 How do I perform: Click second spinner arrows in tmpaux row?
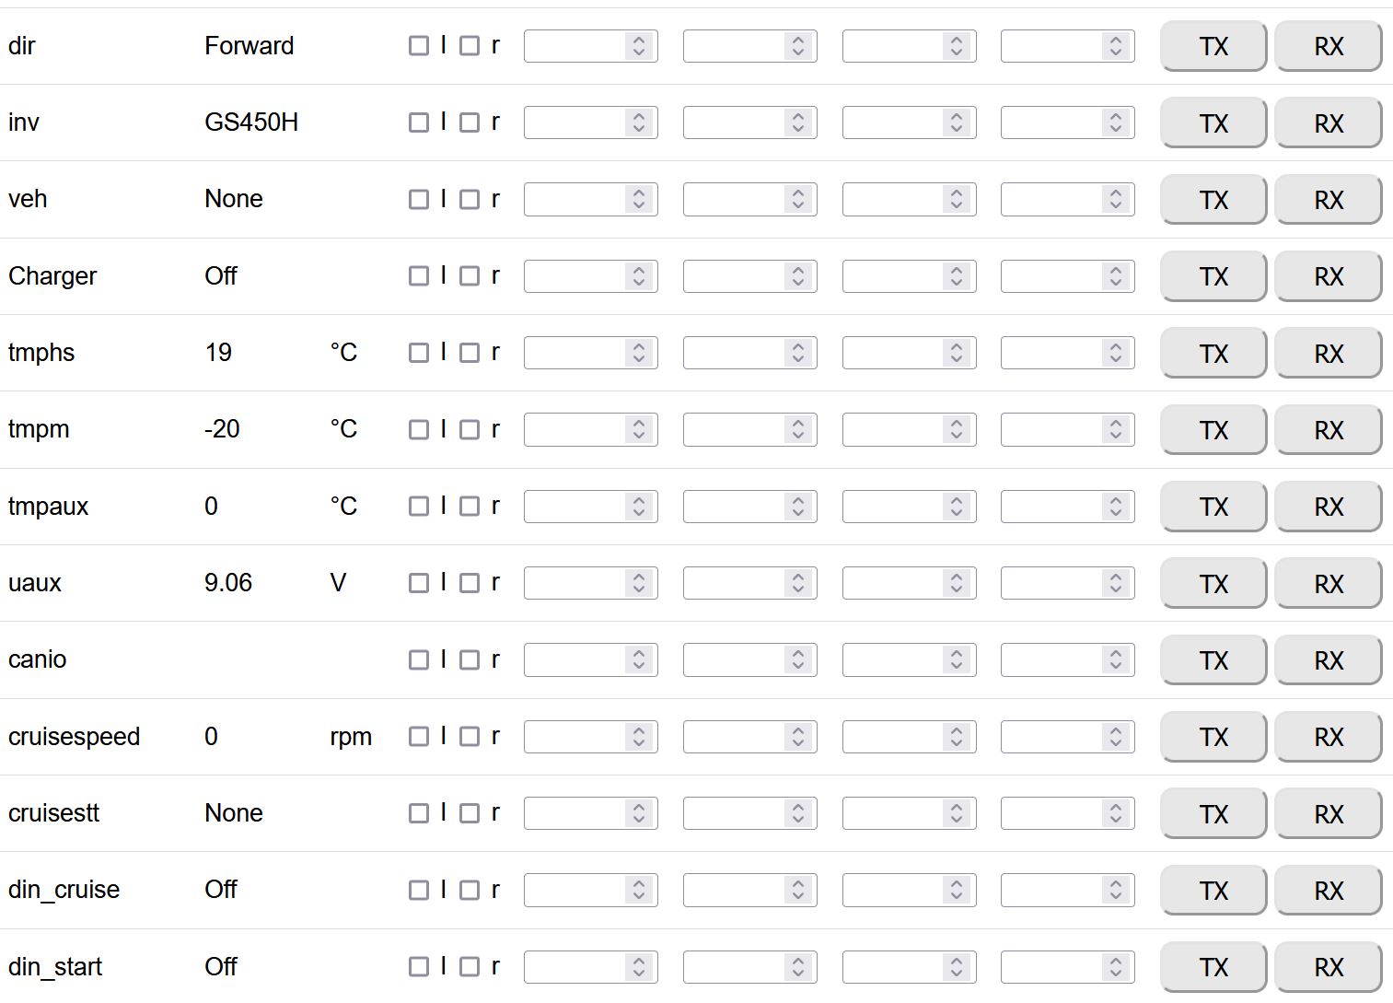coord(798,506)
